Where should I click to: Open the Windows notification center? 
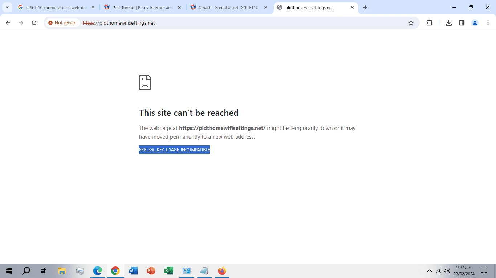point(484,271)
